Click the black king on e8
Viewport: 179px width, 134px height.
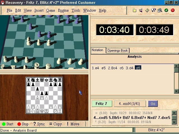(x=46, y=80)
